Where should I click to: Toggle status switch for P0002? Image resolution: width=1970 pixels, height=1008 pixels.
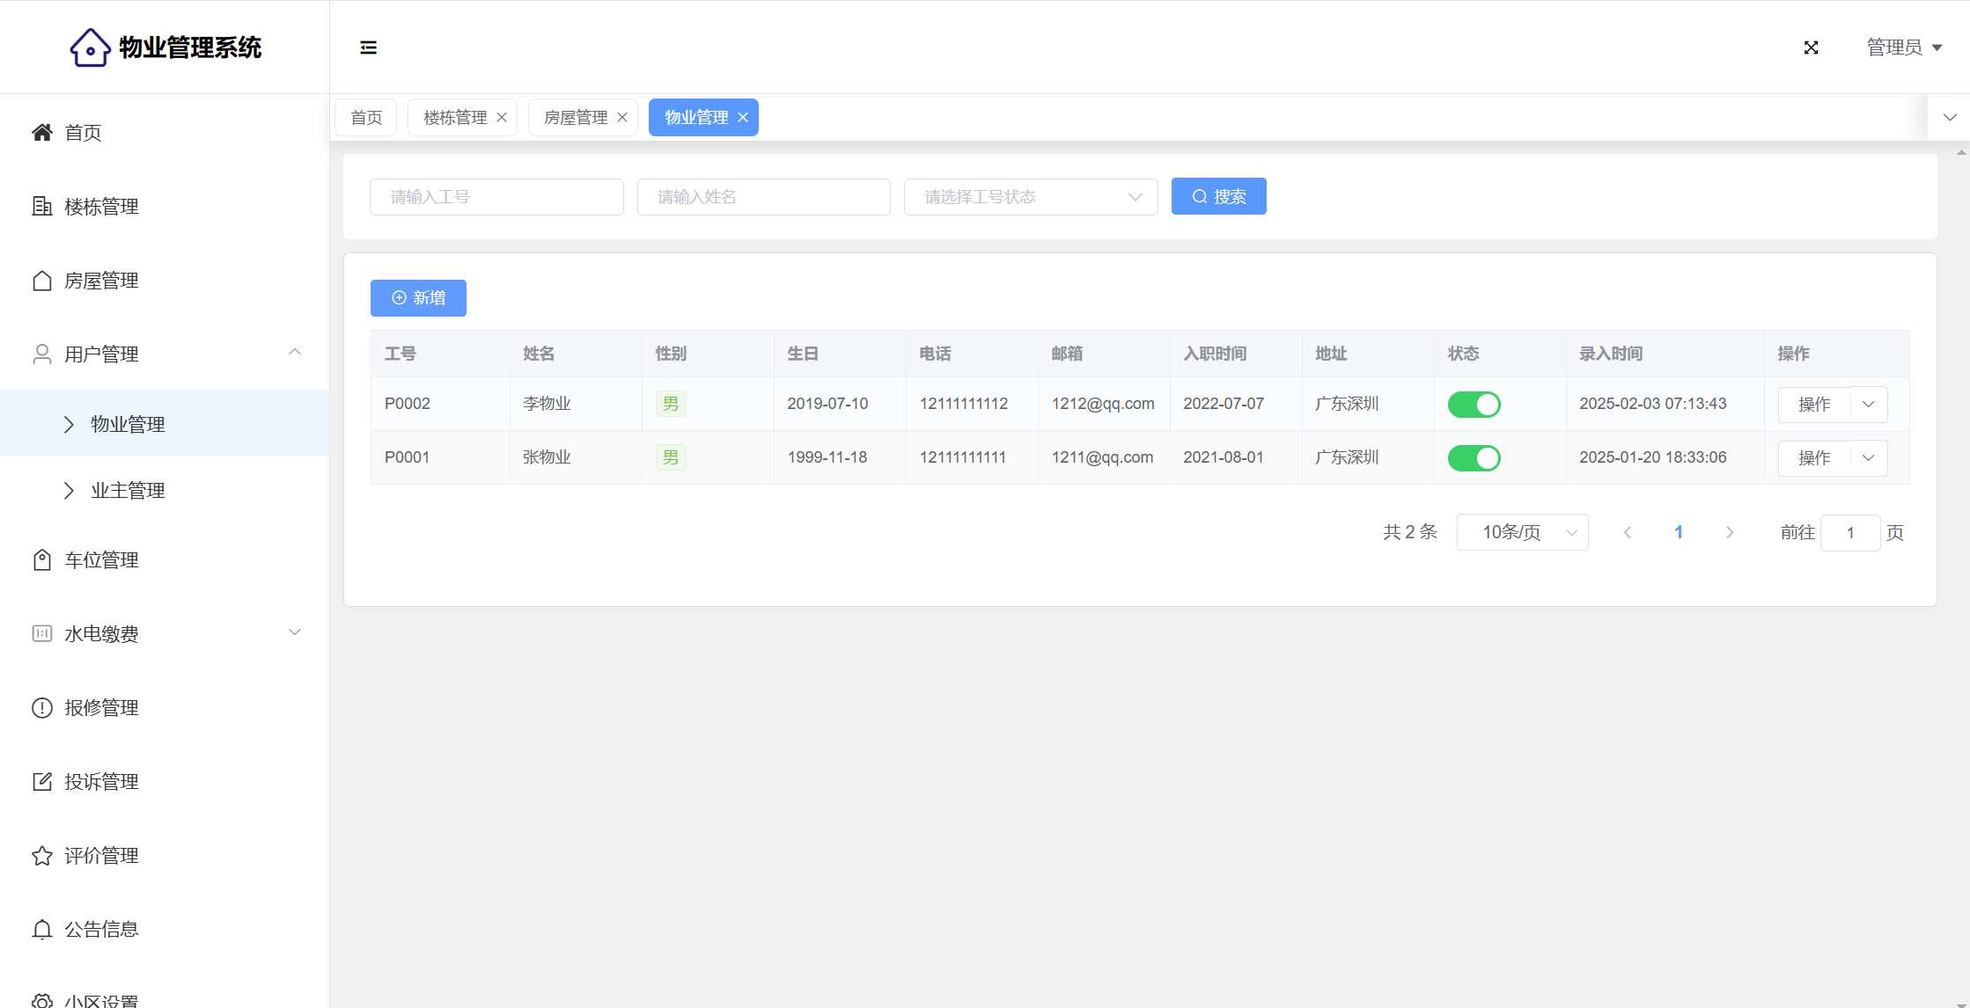coord(1474,405)
